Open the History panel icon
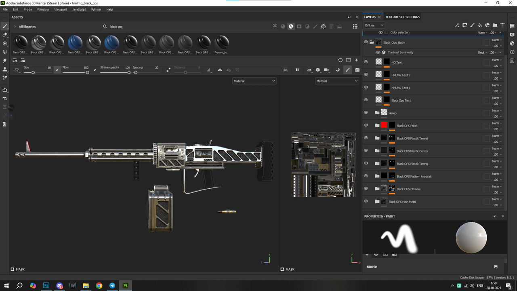 pos(512,52)
